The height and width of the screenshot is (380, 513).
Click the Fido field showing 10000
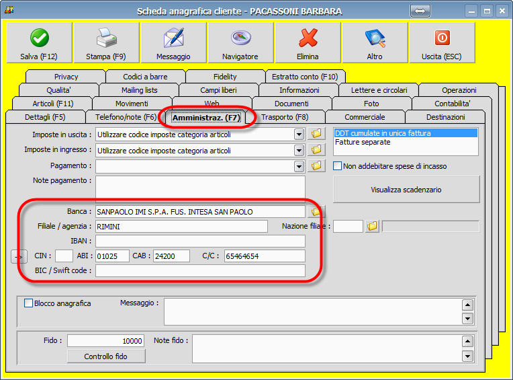pyautogui.click(x=105, y=341)
